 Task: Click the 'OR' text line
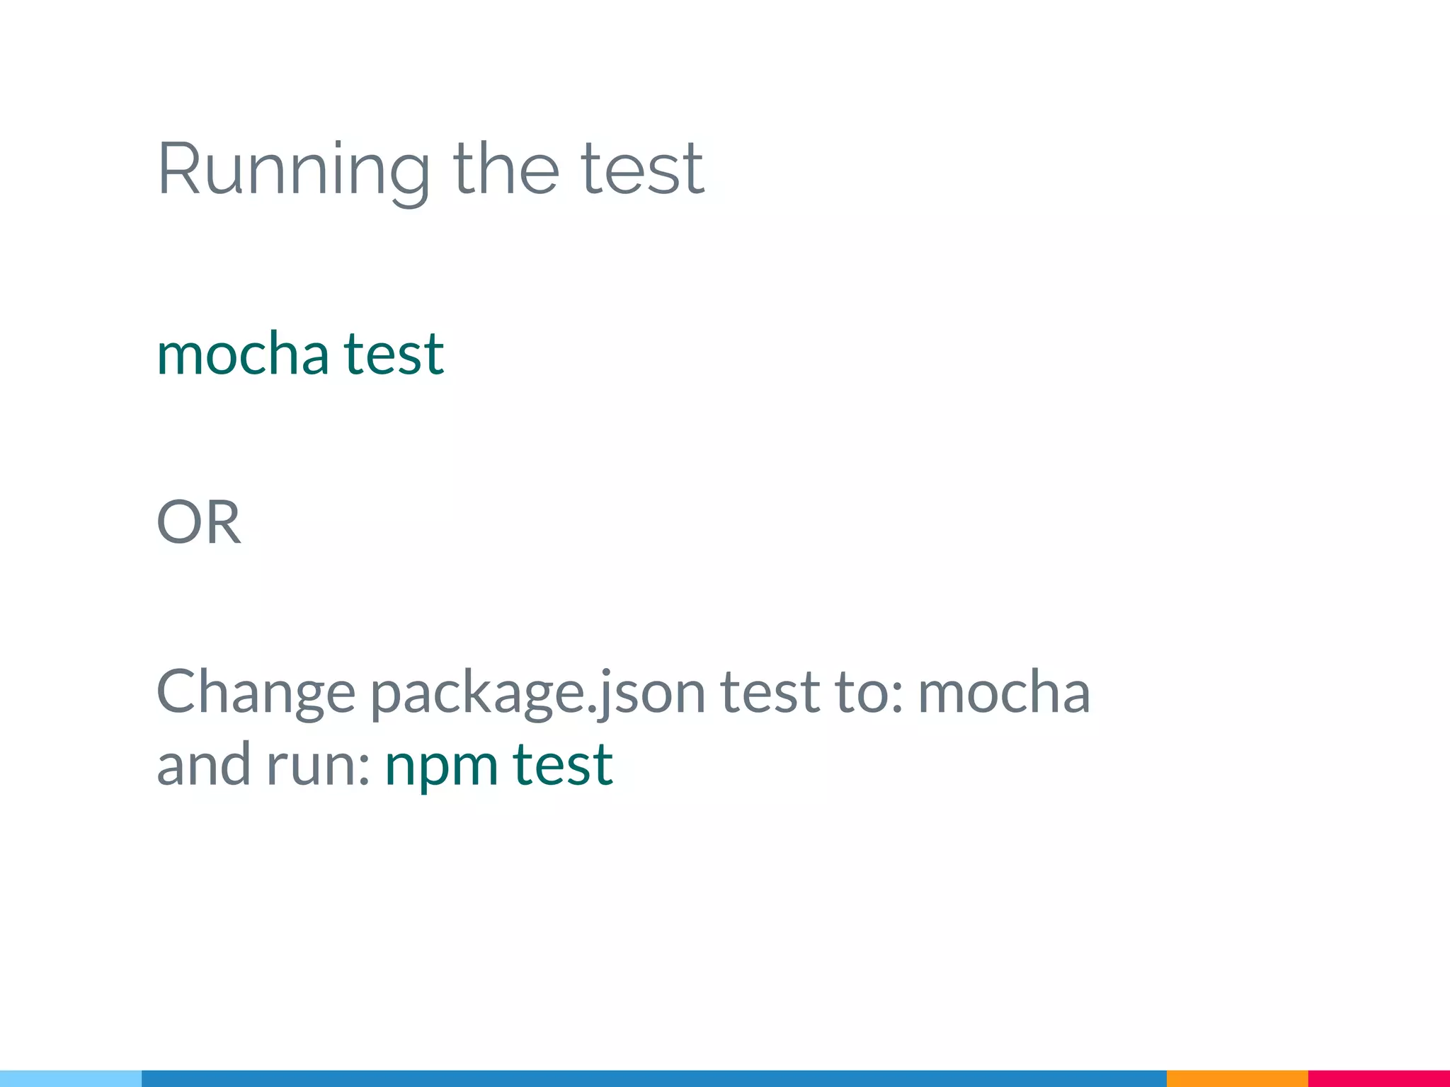coord(198,522)
